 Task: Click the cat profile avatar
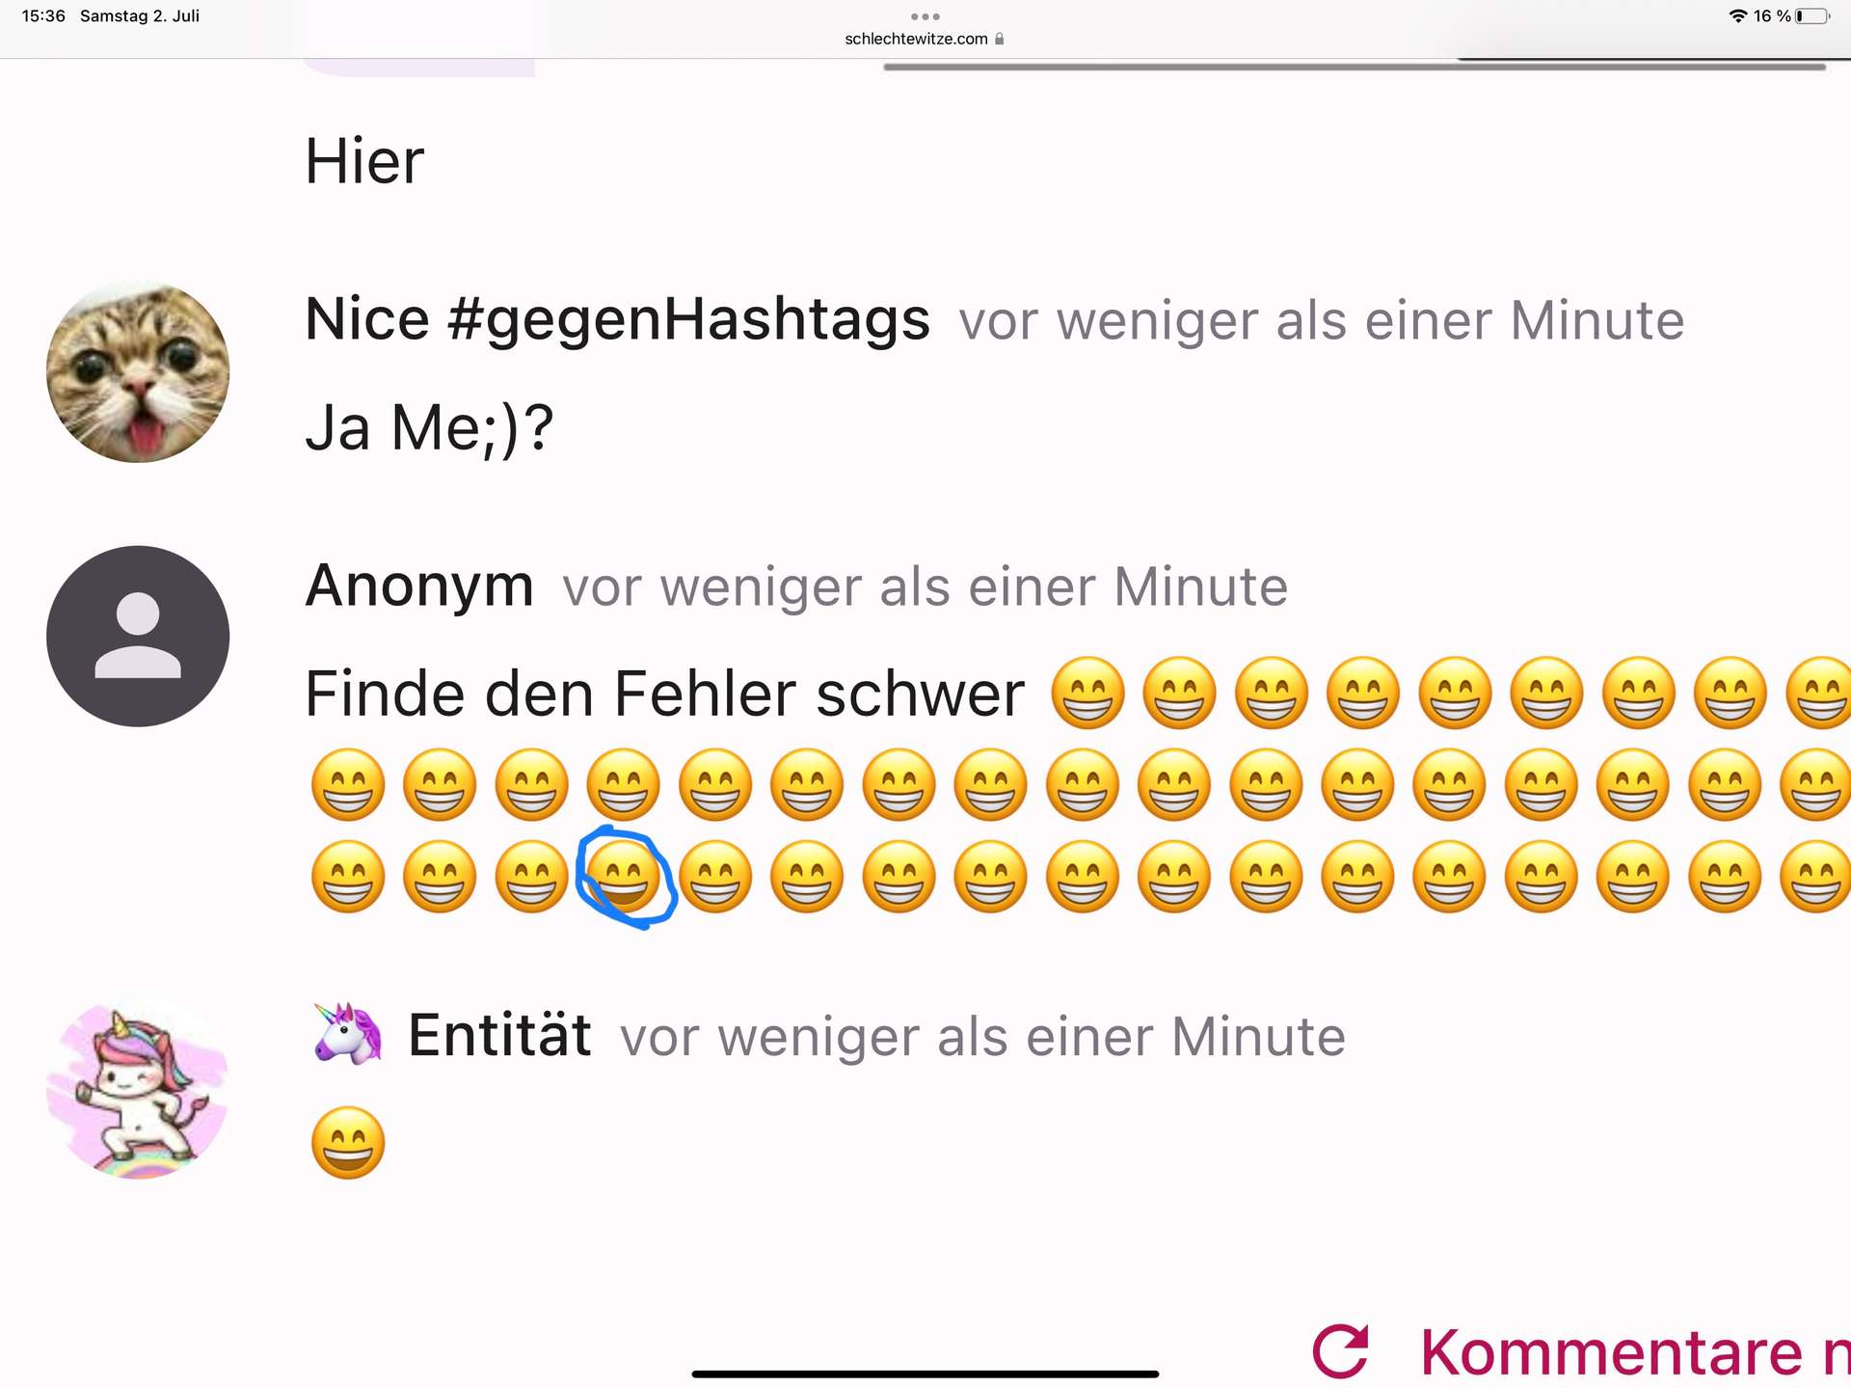(138, 372)
